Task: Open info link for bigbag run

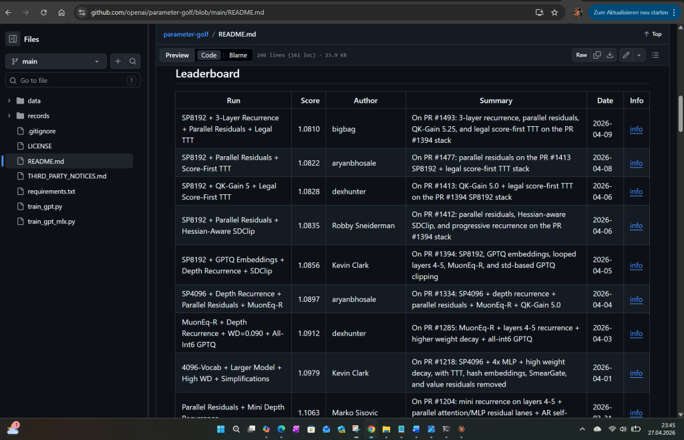Action: pyautogui.click(x=636, y=129)
